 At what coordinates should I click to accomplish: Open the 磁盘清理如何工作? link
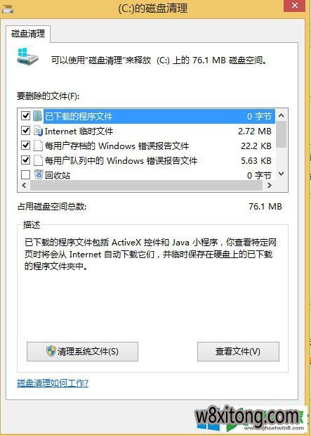click(x=53, y=383)
